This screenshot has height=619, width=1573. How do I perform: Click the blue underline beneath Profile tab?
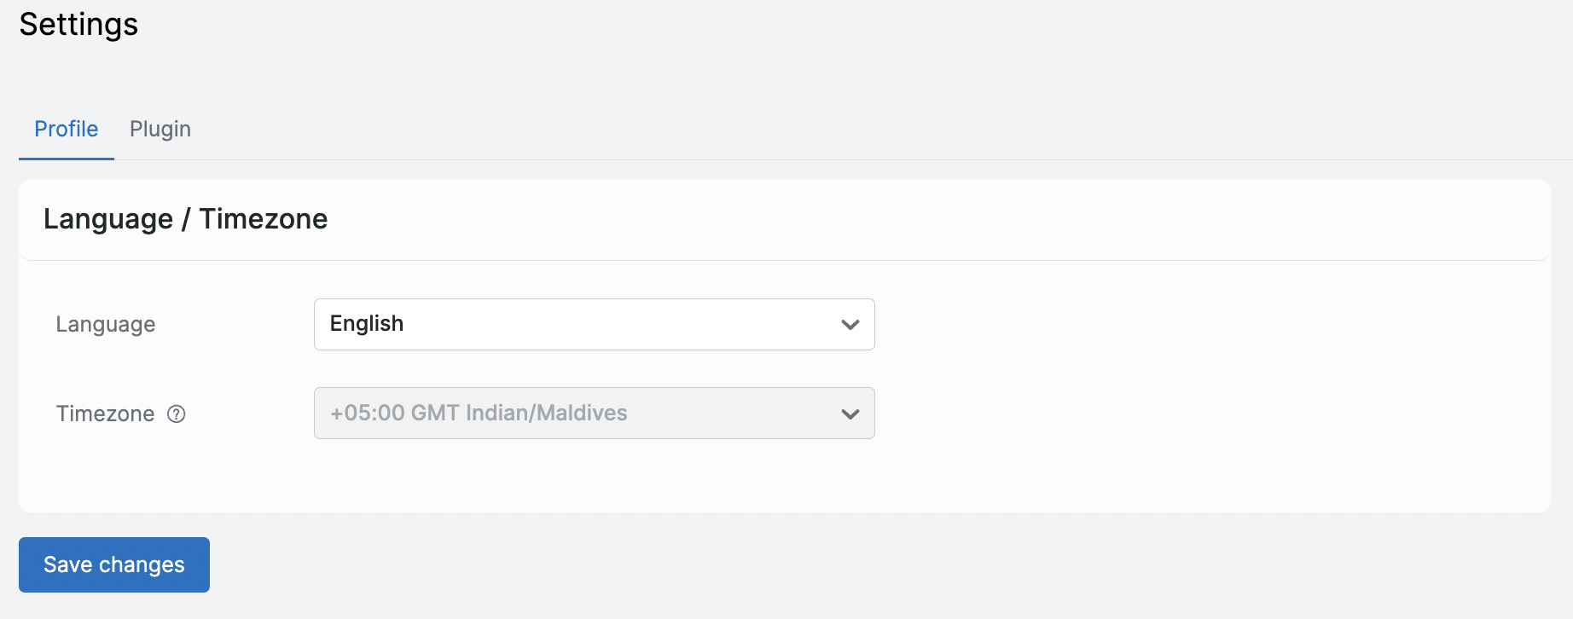(67, 159)
